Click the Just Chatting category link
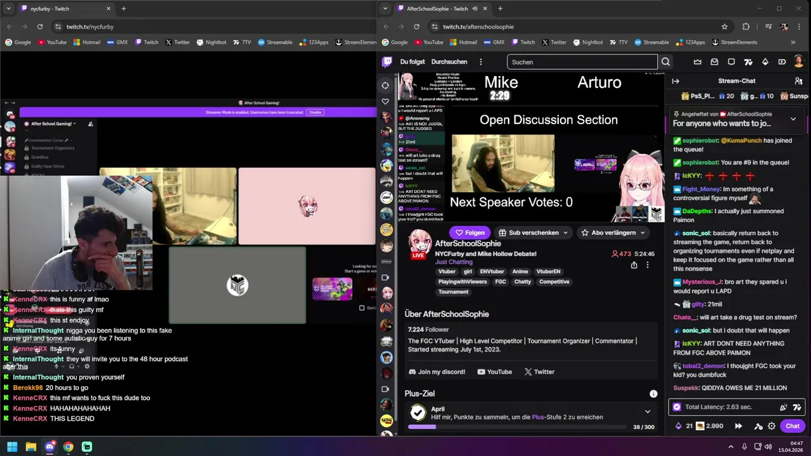Screen dimensions: 811x456 [x=454, y=262]
